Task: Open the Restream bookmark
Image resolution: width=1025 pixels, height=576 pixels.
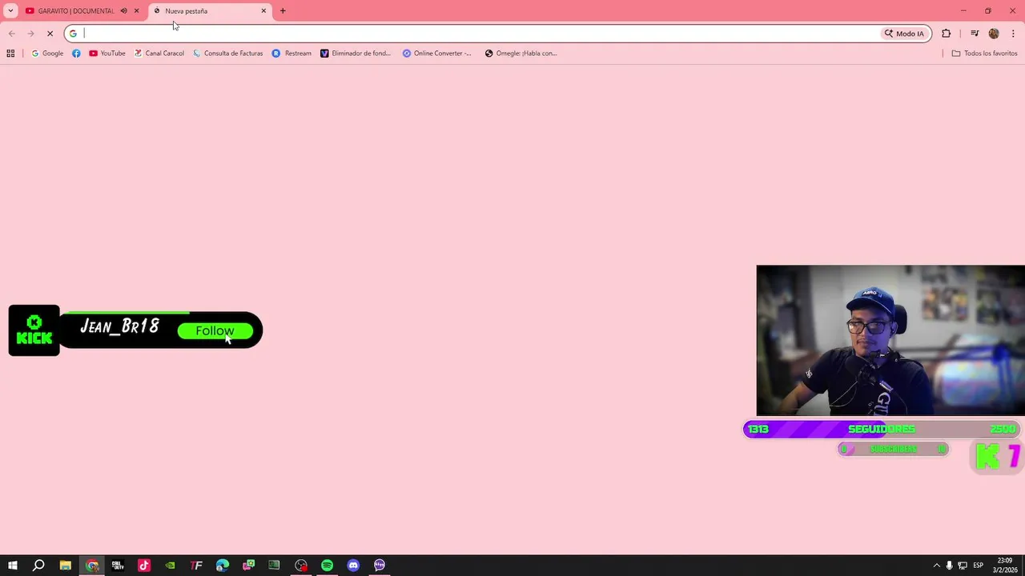Action: [x=291, y=54]
